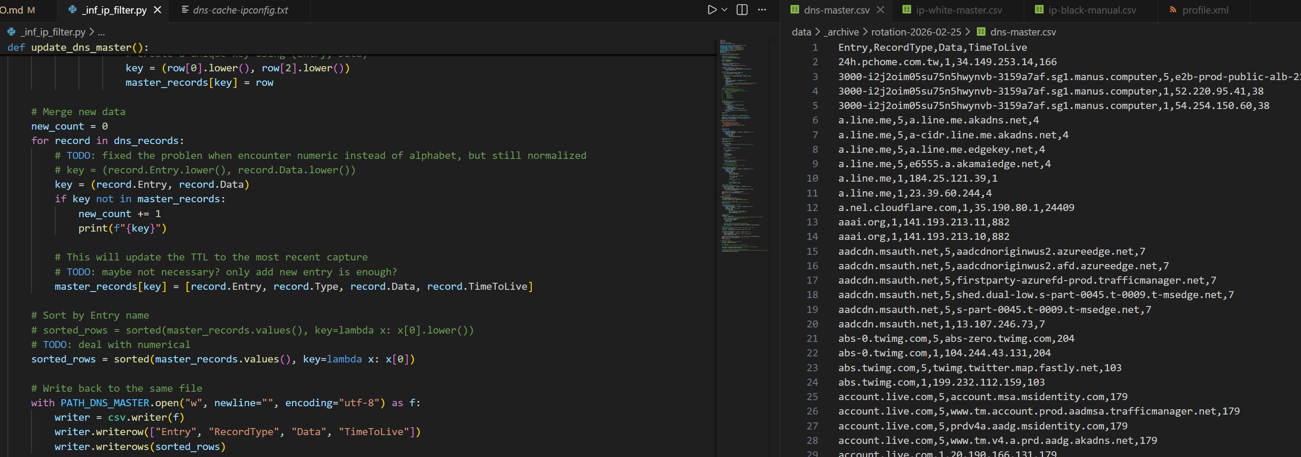1301x457 pixels.
Task: Click Python icon in left breadcrumb
Action: [11, 32]
